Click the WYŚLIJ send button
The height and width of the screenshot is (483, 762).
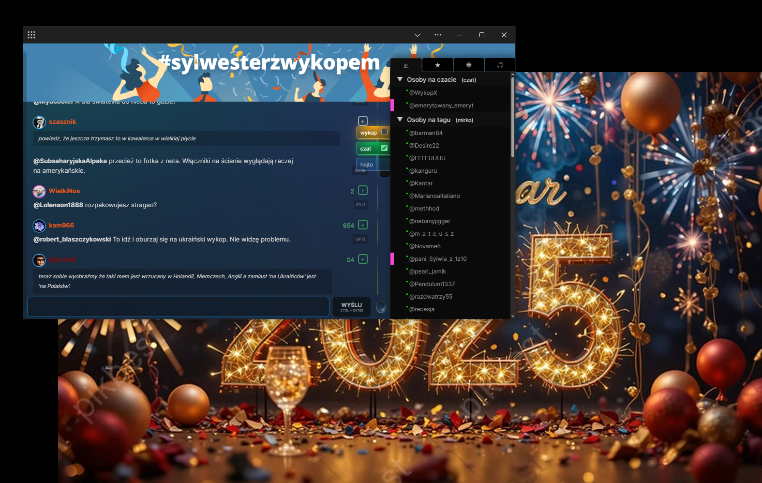coord(352,307)
